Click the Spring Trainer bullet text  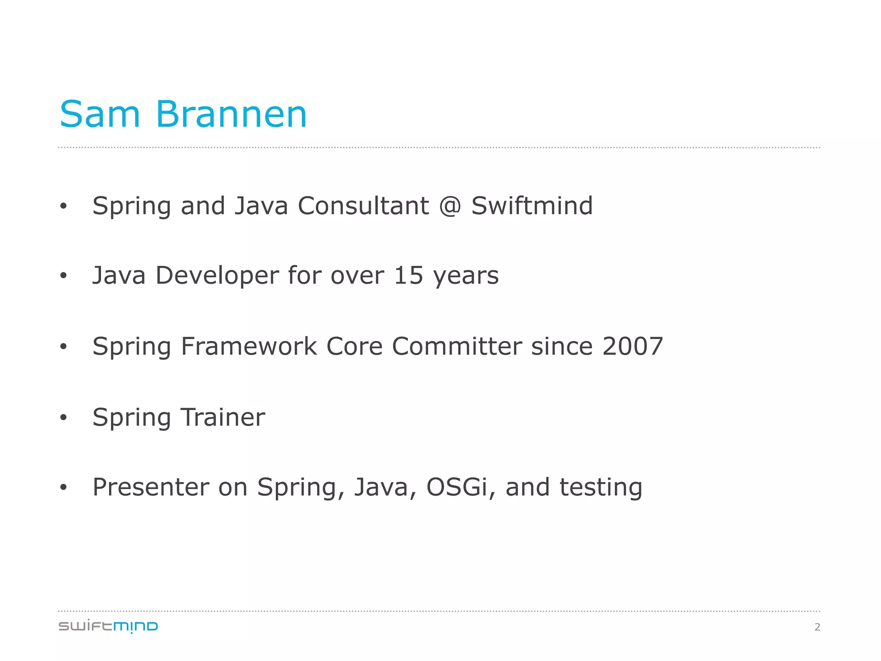pos(179,418)
